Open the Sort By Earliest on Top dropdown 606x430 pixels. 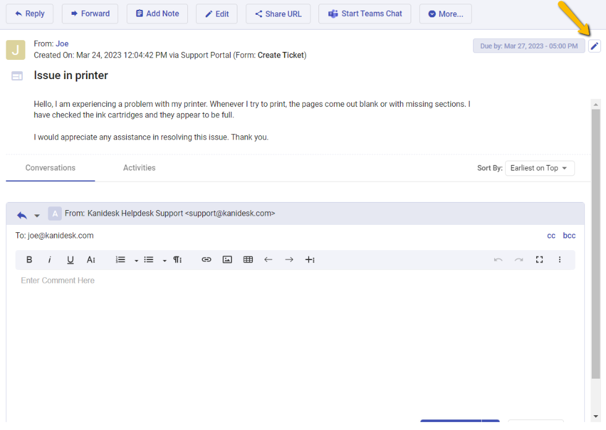click(539, 168)
